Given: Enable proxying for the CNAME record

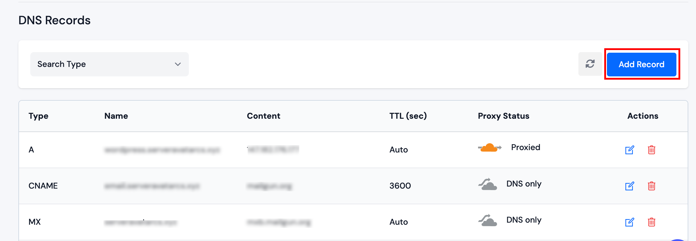Looking at the screenshot, I should [488, 184].
